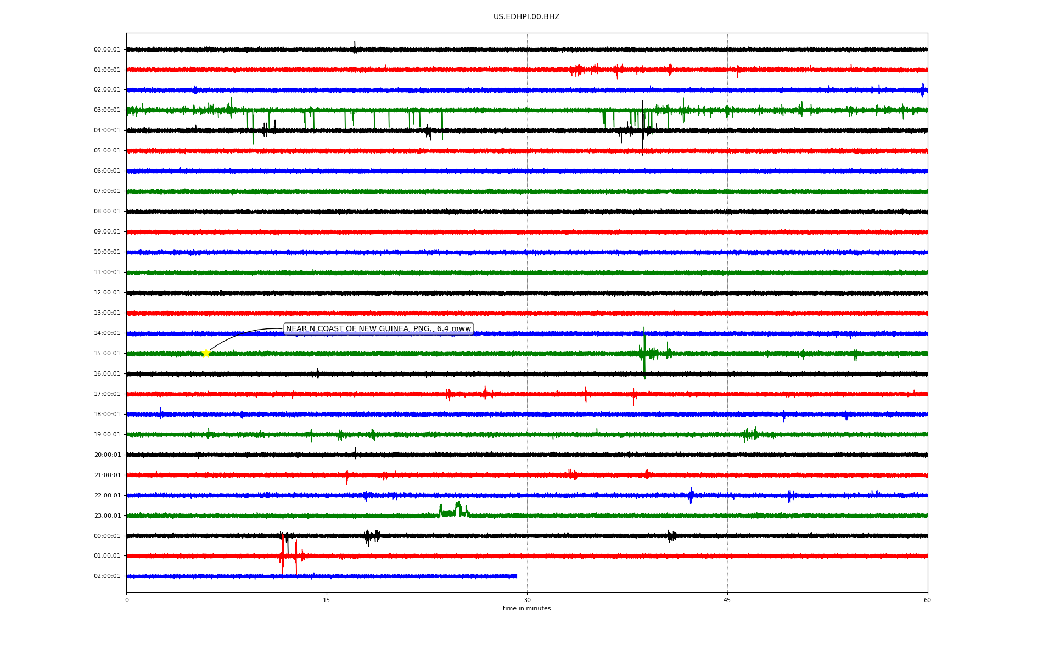The width and height of the screenshot is (1054, 658).
Task: Click the x-axis tick label 0
Action: click(127, 600)
